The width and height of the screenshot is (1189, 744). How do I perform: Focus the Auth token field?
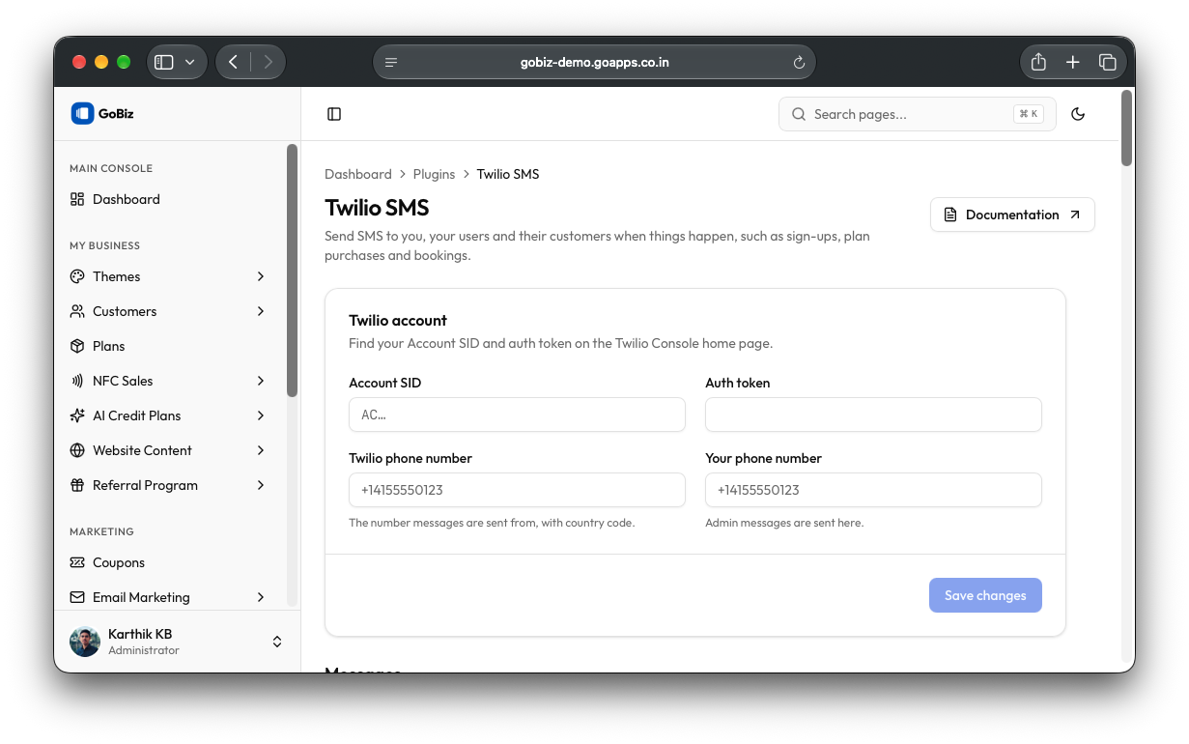tap(873, 415)
